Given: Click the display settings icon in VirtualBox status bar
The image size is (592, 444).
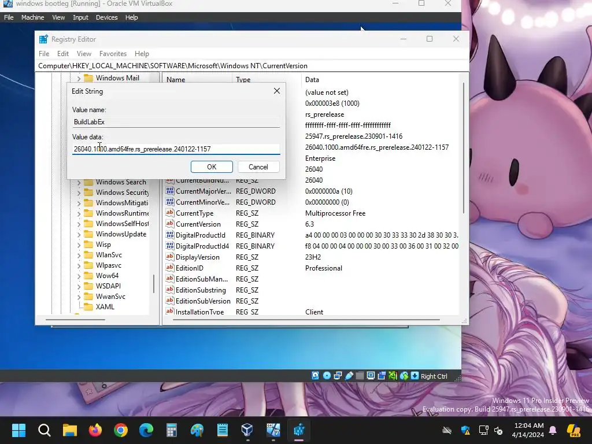Looking at the screenshot, I should click(371, 376).
